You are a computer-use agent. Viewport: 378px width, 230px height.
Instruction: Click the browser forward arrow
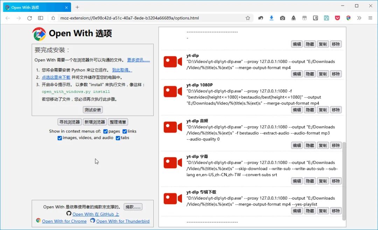point(19,18)
